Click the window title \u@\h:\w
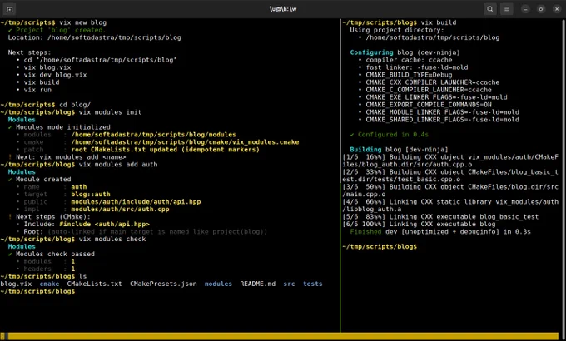 point(283,9)
